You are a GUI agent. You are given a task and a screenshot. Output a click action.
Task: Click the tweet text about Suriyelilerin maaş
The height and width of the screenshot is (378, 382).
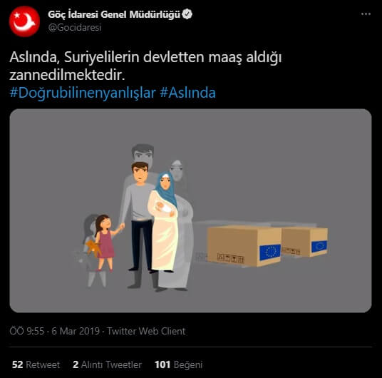point(145,66)
